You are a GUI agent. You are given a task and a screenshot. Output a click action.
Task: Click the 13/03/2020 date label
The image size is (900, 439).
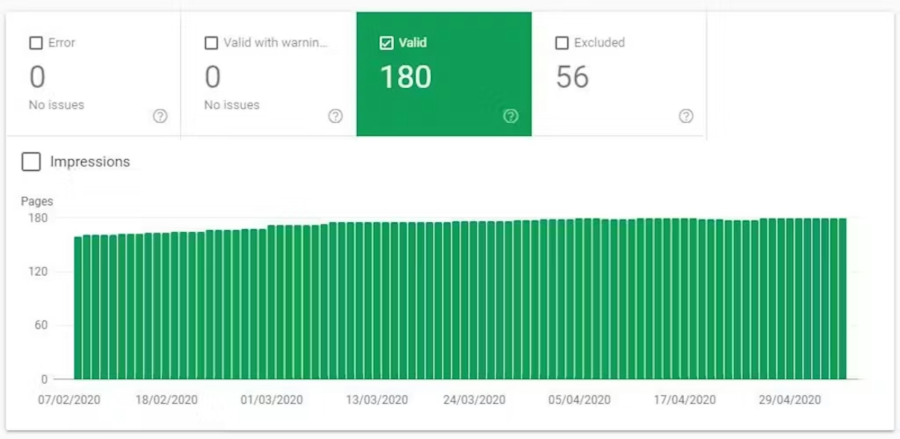click(377, 400)
